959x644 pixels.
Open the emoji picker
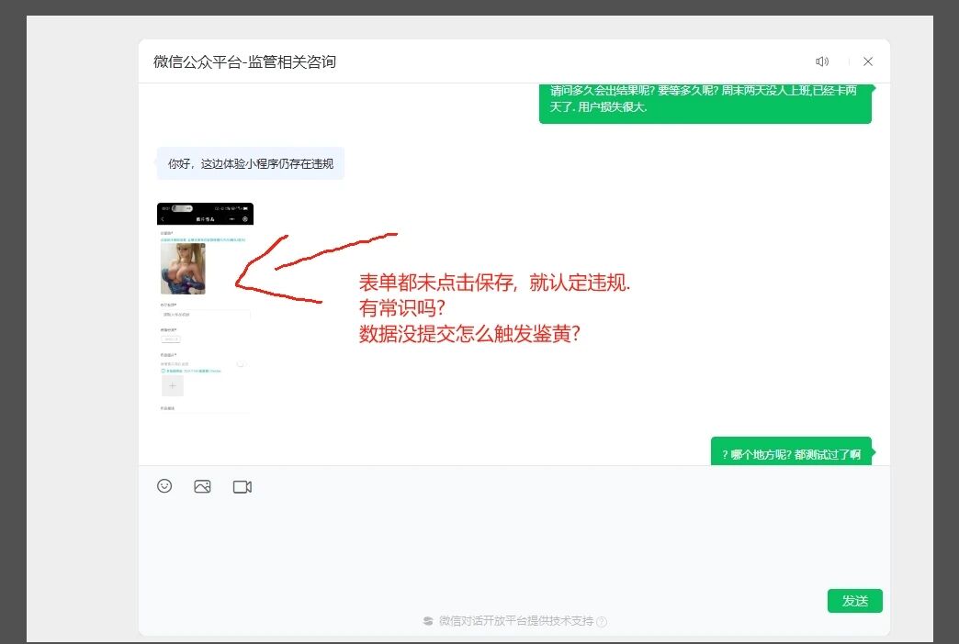(164, 485)
